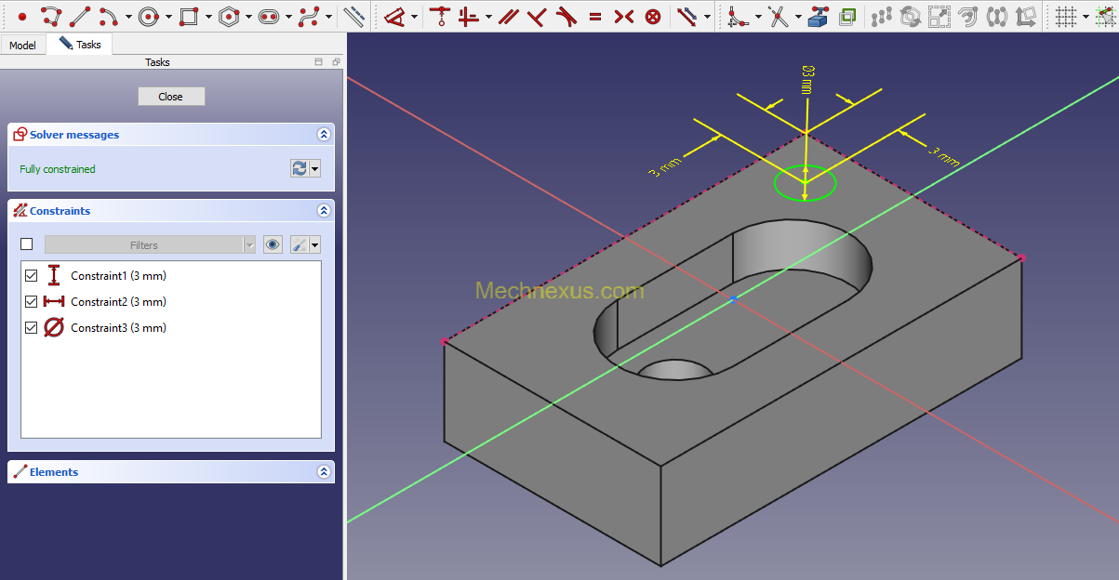Switch to the Model tab
The height and width of the screenshot is (580, 1119).
22,45
